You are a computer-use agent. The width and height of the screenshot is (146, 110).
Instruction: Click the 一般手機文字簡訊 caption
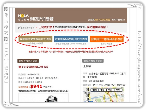coord(35,43)
